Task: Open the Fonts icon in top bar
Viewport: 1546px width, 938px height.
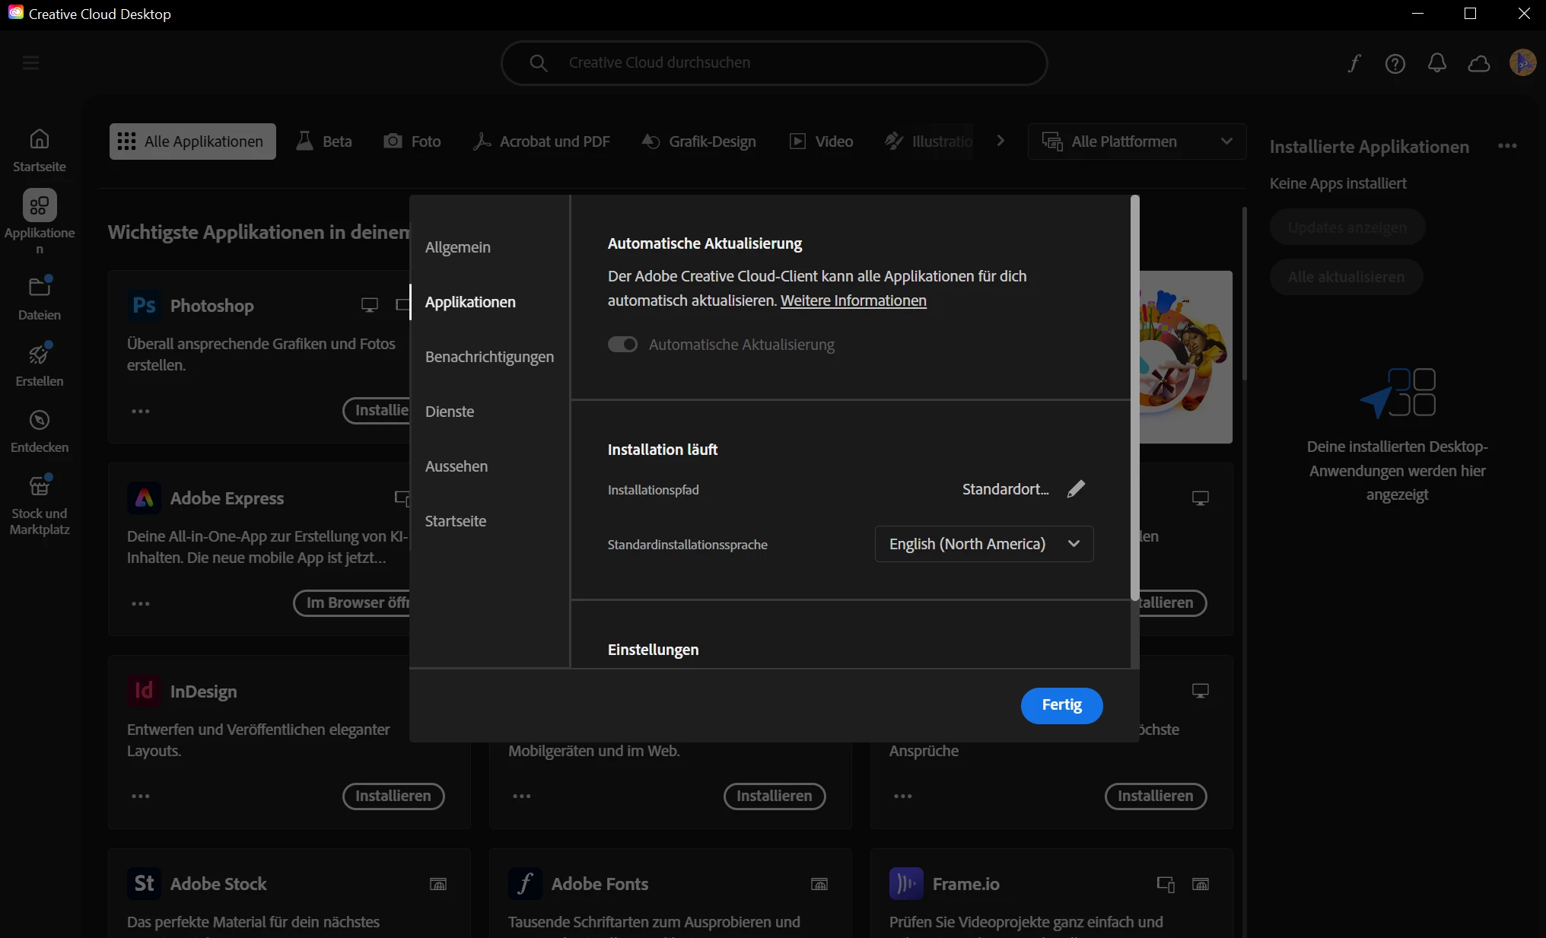Action: pyautogui.click(x=1354, y=63)
